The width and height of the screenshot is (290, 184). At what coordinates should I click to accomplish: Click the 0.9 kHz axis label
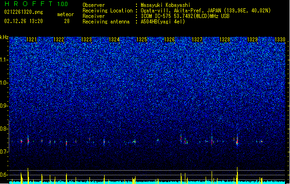[4, 106]
